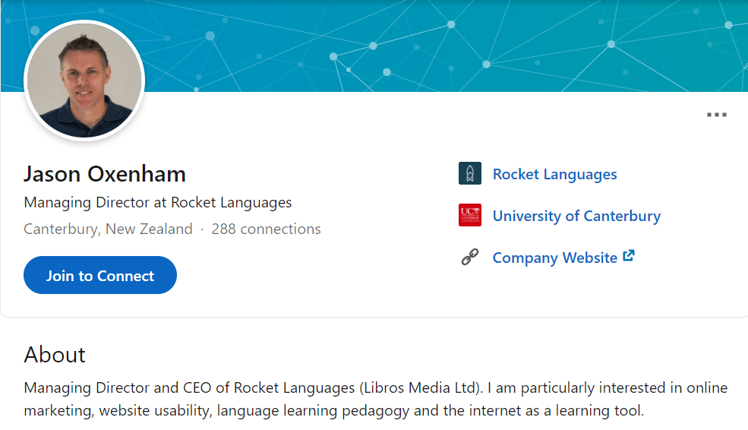Click the Managing Director at Rocket Languages headline

coord(158,202)
